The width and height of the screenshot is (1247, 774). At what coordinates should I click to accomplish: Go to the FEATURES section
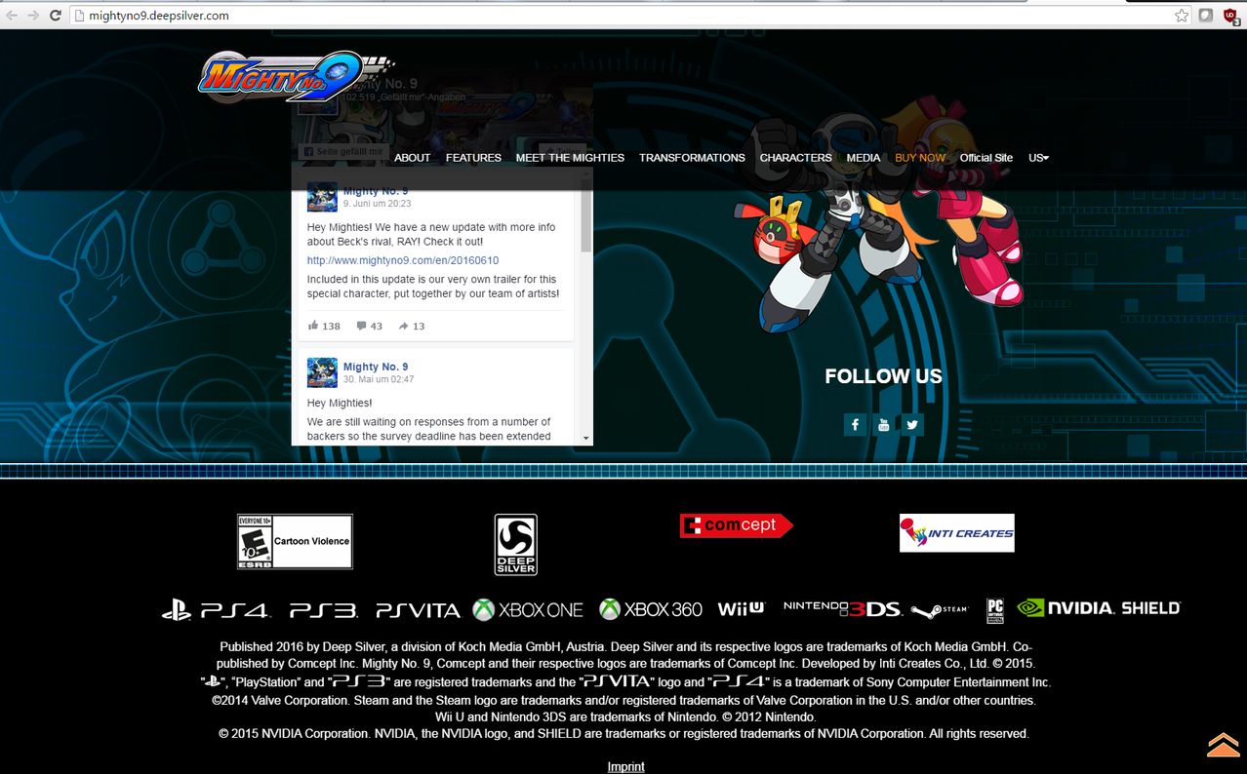click(x=473, y=158)
